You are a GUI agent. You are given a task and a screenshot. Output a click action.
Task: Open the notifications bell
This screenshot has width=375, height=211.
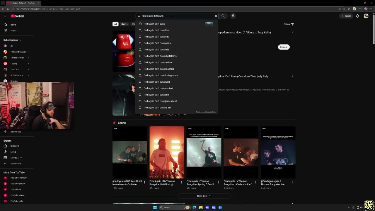point(357,16)
